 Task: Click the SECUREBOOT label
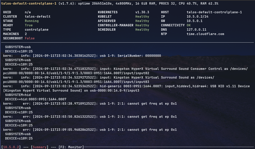click(13, 38)
